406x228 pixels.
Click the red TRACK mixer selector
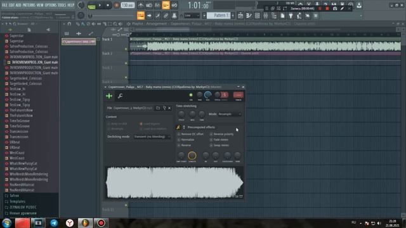tap(239, 95)
